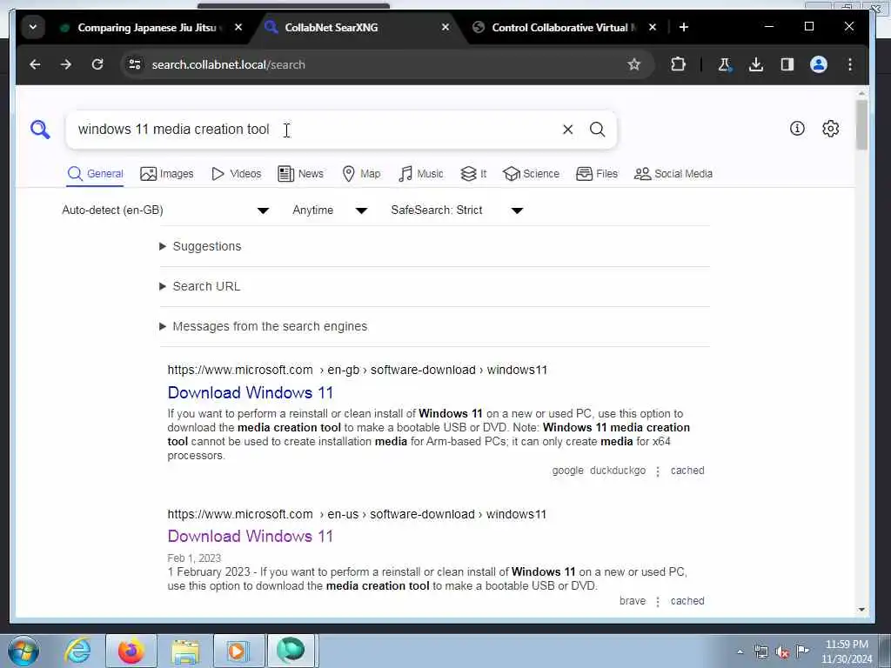Open SearXNG preferences gear icon
This screenshot has height=668, width=891.
[830, 129]
